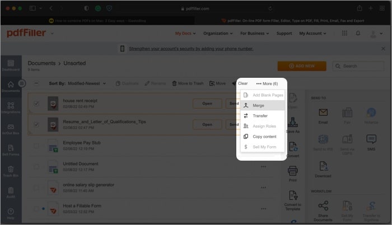Click the Share Documents icon

tap(323, 211)
